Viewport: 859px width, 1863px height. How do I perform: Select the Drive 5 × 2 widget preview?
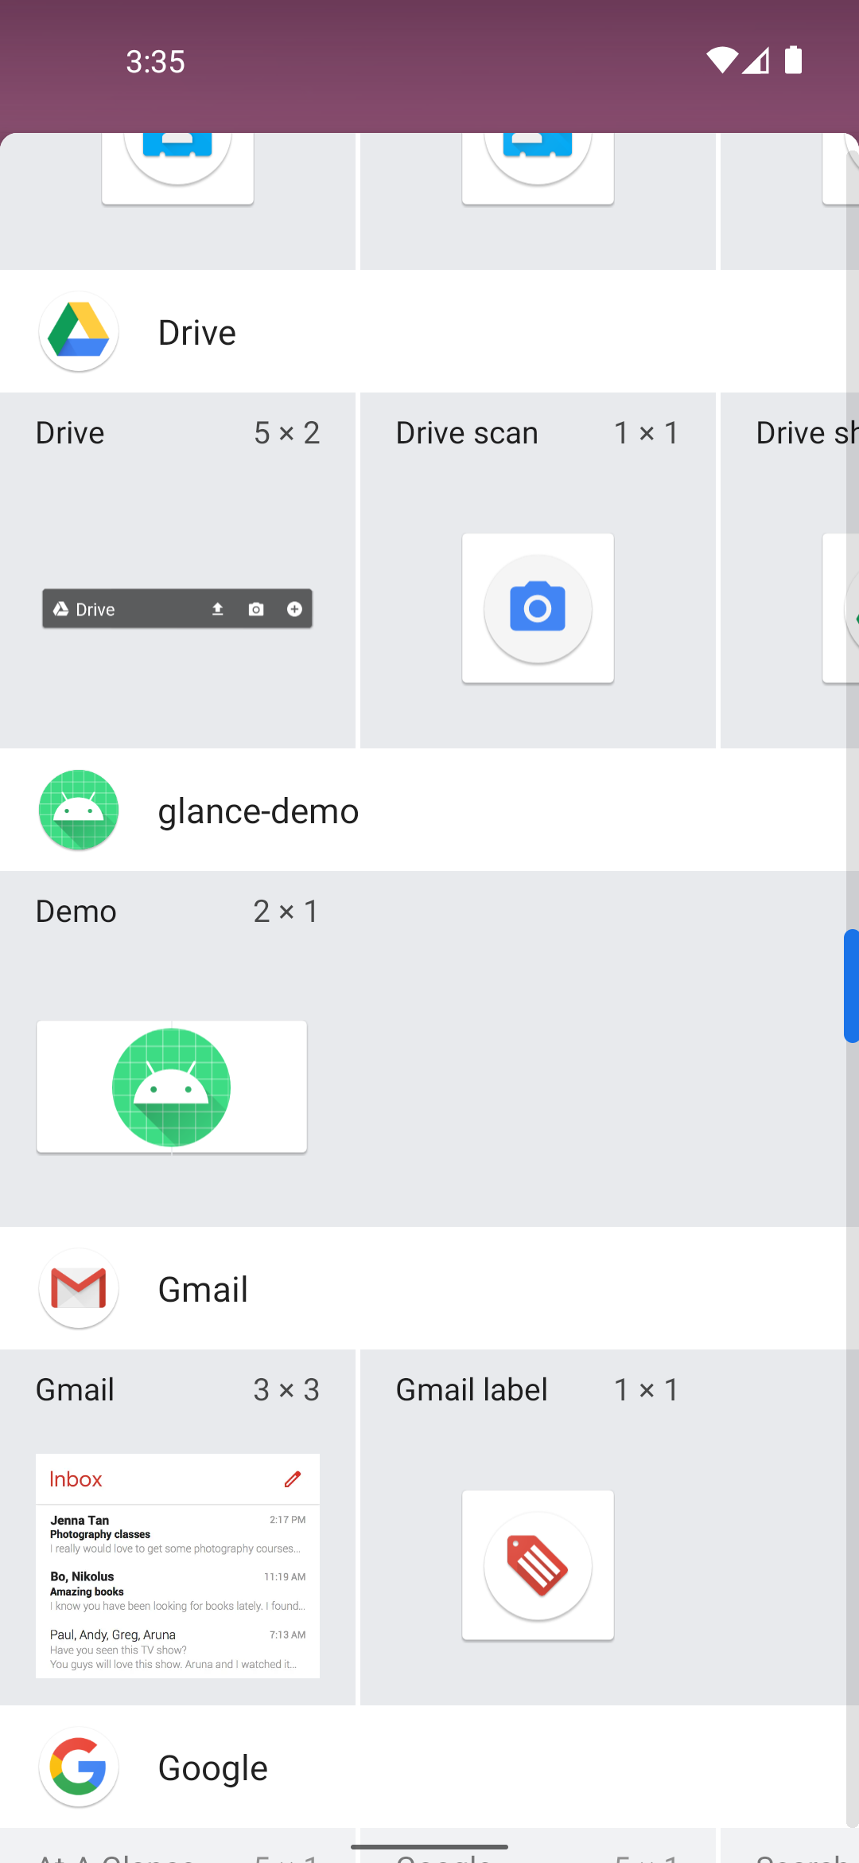click(x=177, y=609)
